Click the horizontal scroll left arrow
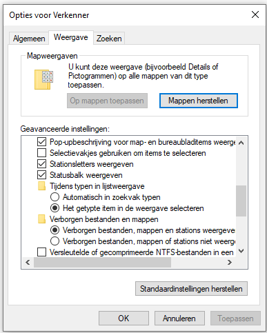This screenshot has width=267, height=333. pyautogui.click(x=28, y=262)
